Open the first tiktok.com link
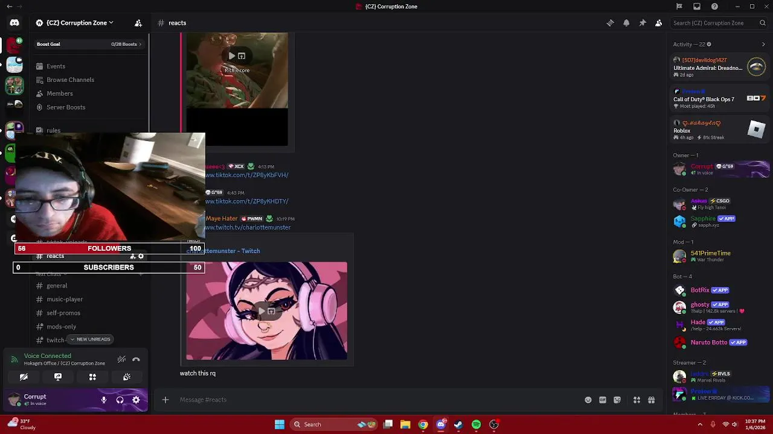This screenshot has height=434, width=773. point(246,175)
